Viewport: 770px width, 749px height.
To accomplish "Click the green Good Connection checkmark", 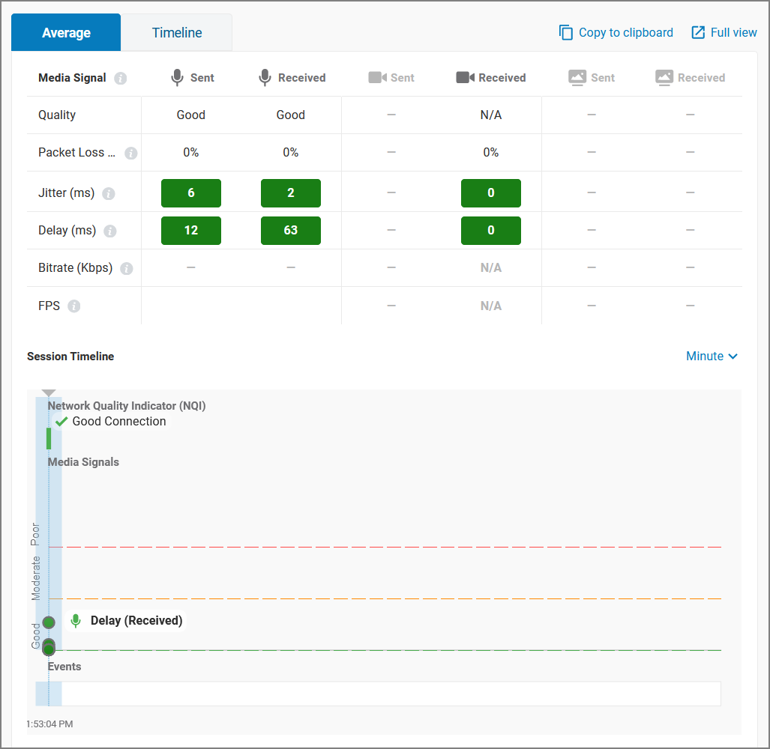I will coord(61,421).
